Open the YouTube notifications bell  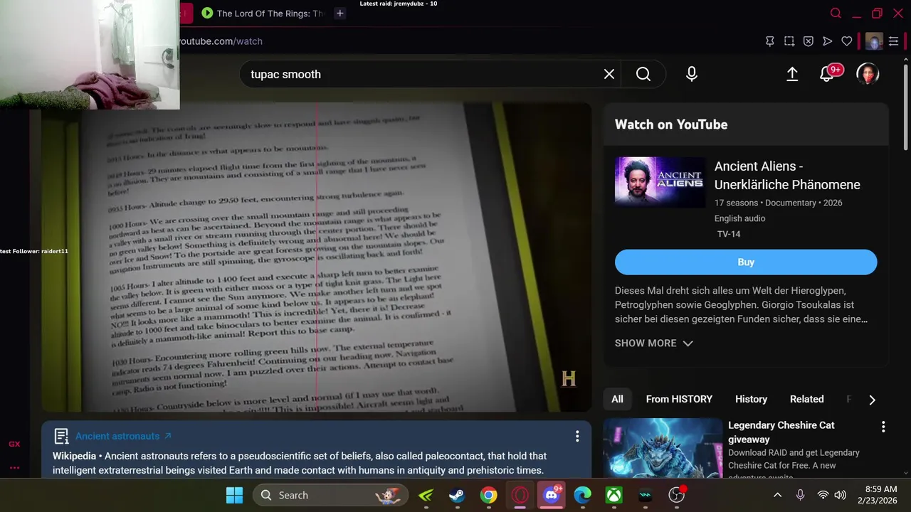click(827, 74)
